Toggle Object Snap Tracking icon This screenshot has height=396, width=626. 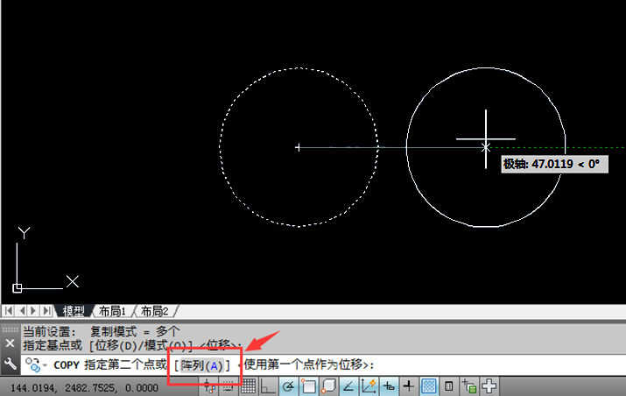(348, 386)
